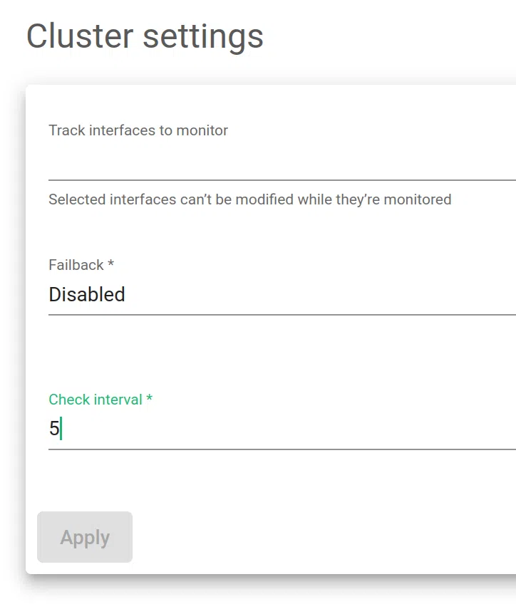Image resolution: width=516 pixels, height=604 pixels.
Task: Click the underline beneath Track interfaces field
Action: pyautogui.click(x=282, y=180)
